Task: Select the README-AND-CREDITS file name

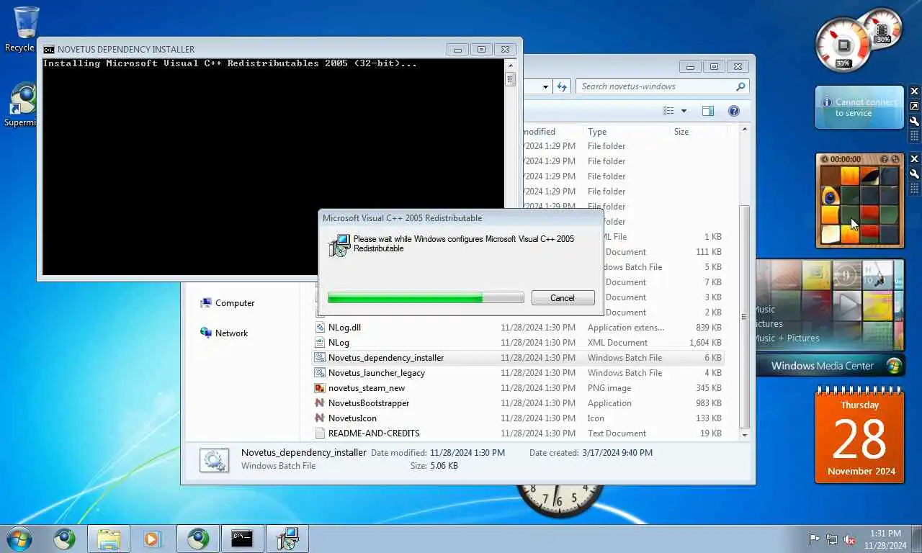Action: [x=374, y=433]
